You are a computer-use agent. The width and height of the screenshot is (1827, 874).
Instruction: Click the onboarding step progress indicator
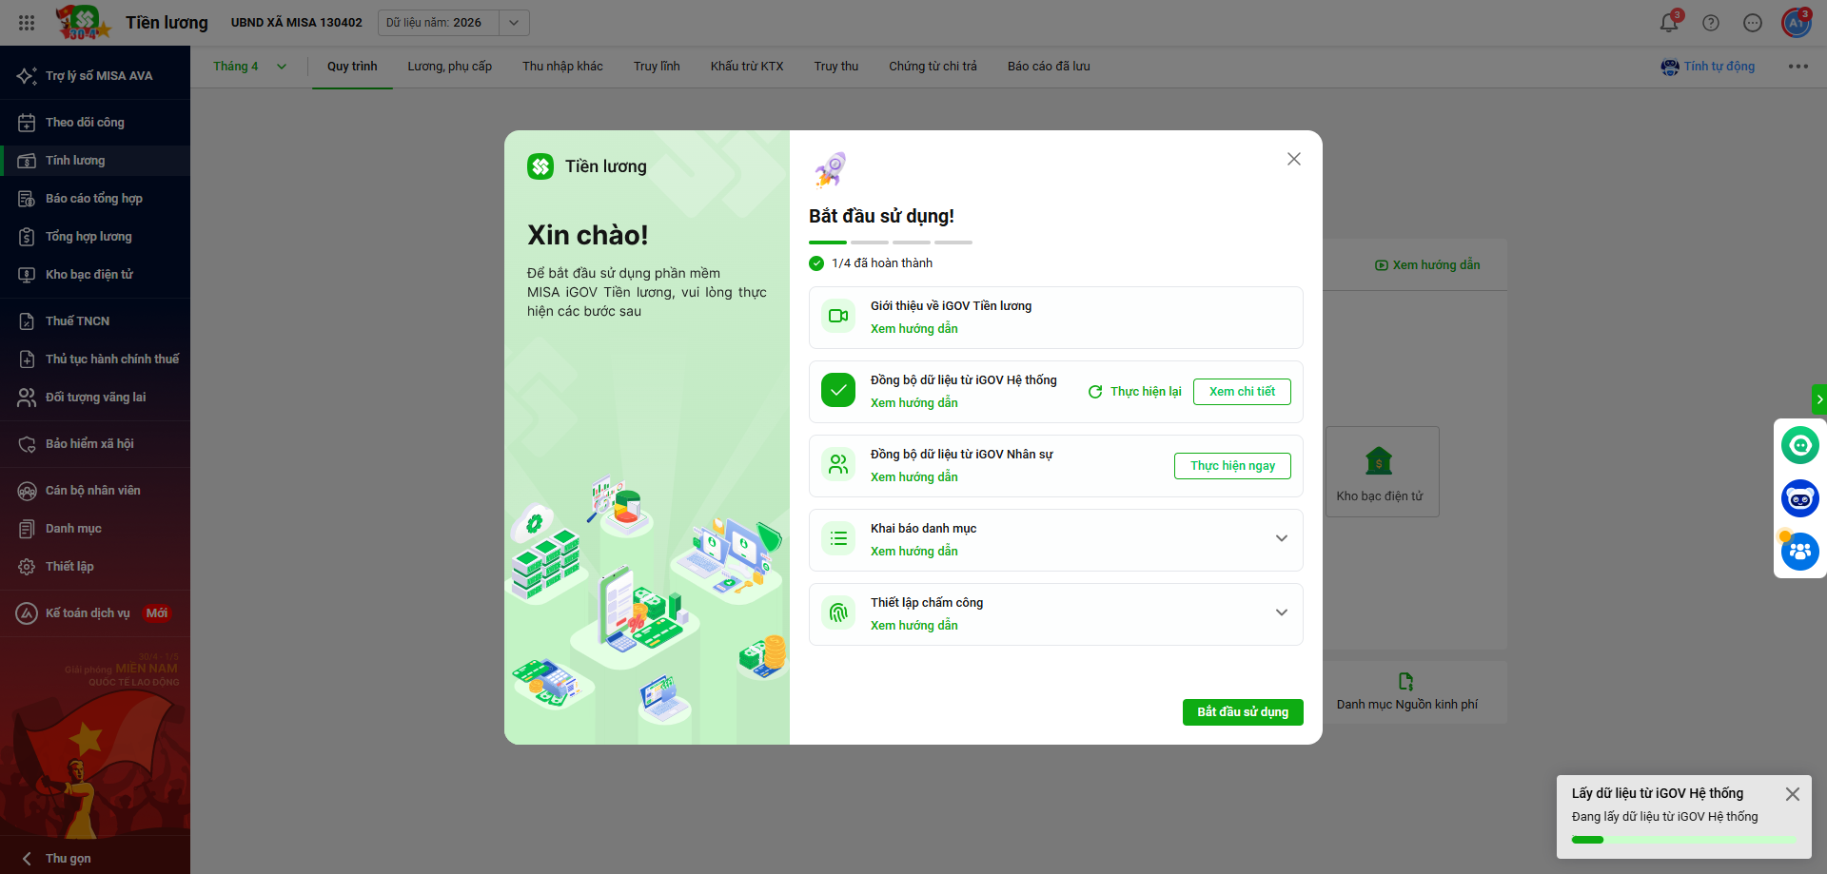tap(891, 243)
